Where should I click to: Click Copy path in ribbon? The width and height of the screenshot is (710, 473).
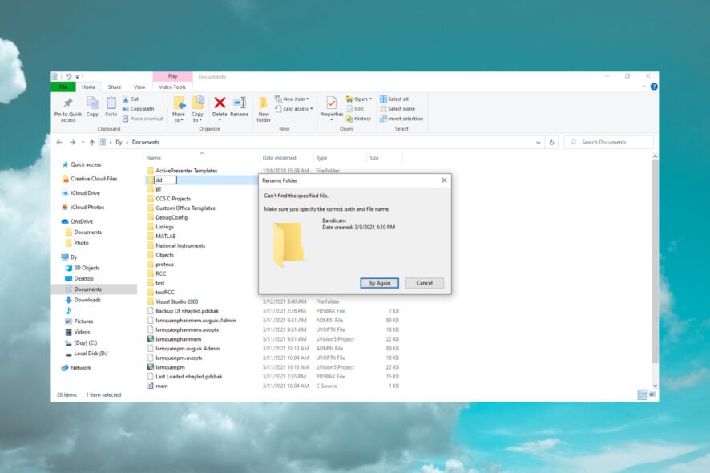click(139, 109)
